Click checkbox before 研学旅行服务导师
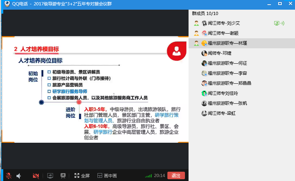 (49, 92)
